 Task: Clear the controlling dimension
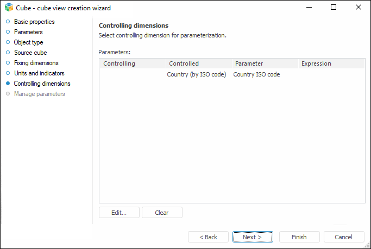pos(162,213)
